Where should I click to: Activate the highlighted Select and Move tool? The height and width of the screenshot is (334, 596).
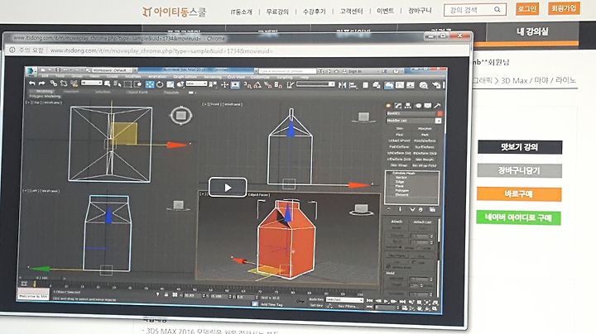point(150,84)
